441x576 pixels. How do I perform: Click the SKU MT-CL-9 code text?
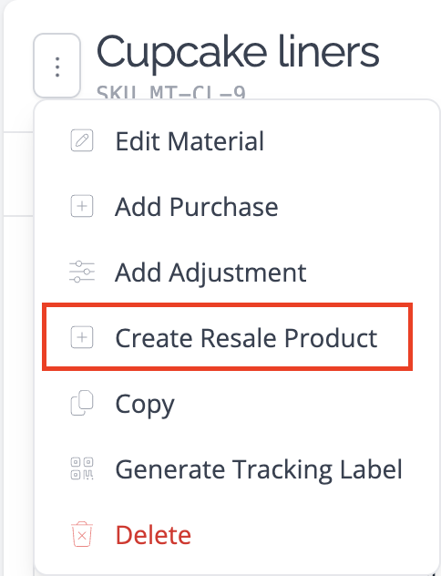(x=171, y=92)
